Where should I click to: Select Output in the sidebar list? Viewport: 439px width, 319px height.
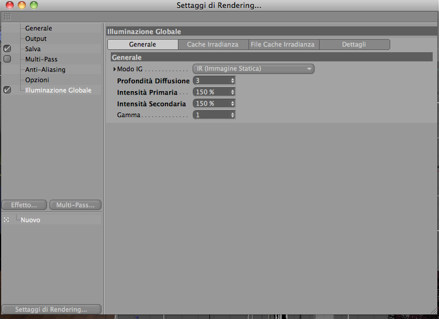(36, 38)
